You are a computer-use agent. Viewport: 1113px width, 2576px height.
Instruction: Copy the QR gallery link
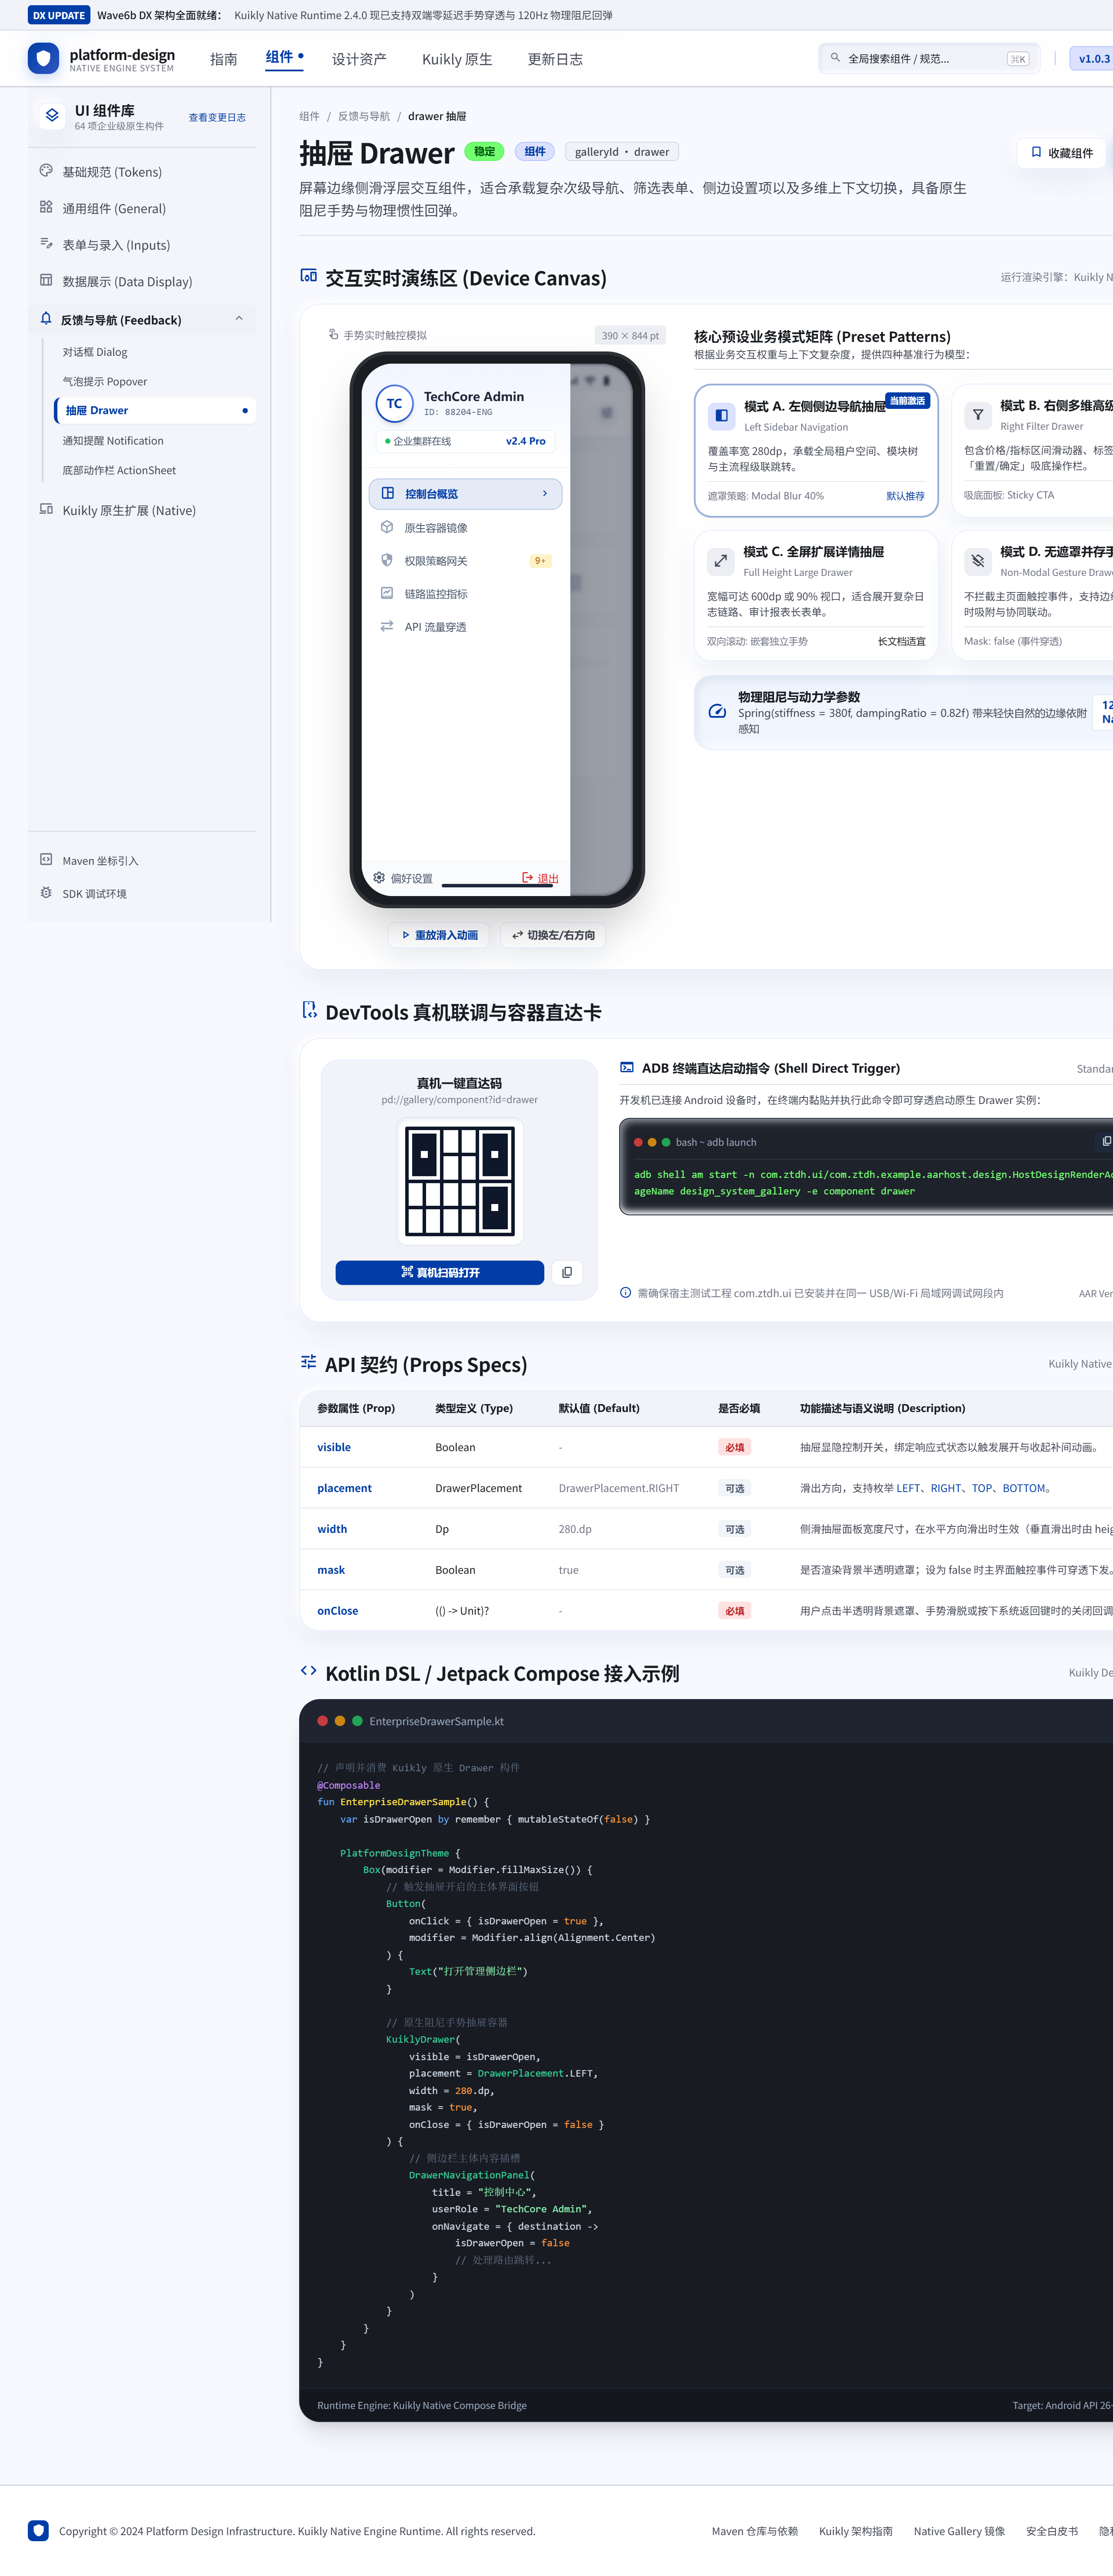[567, 1272]
